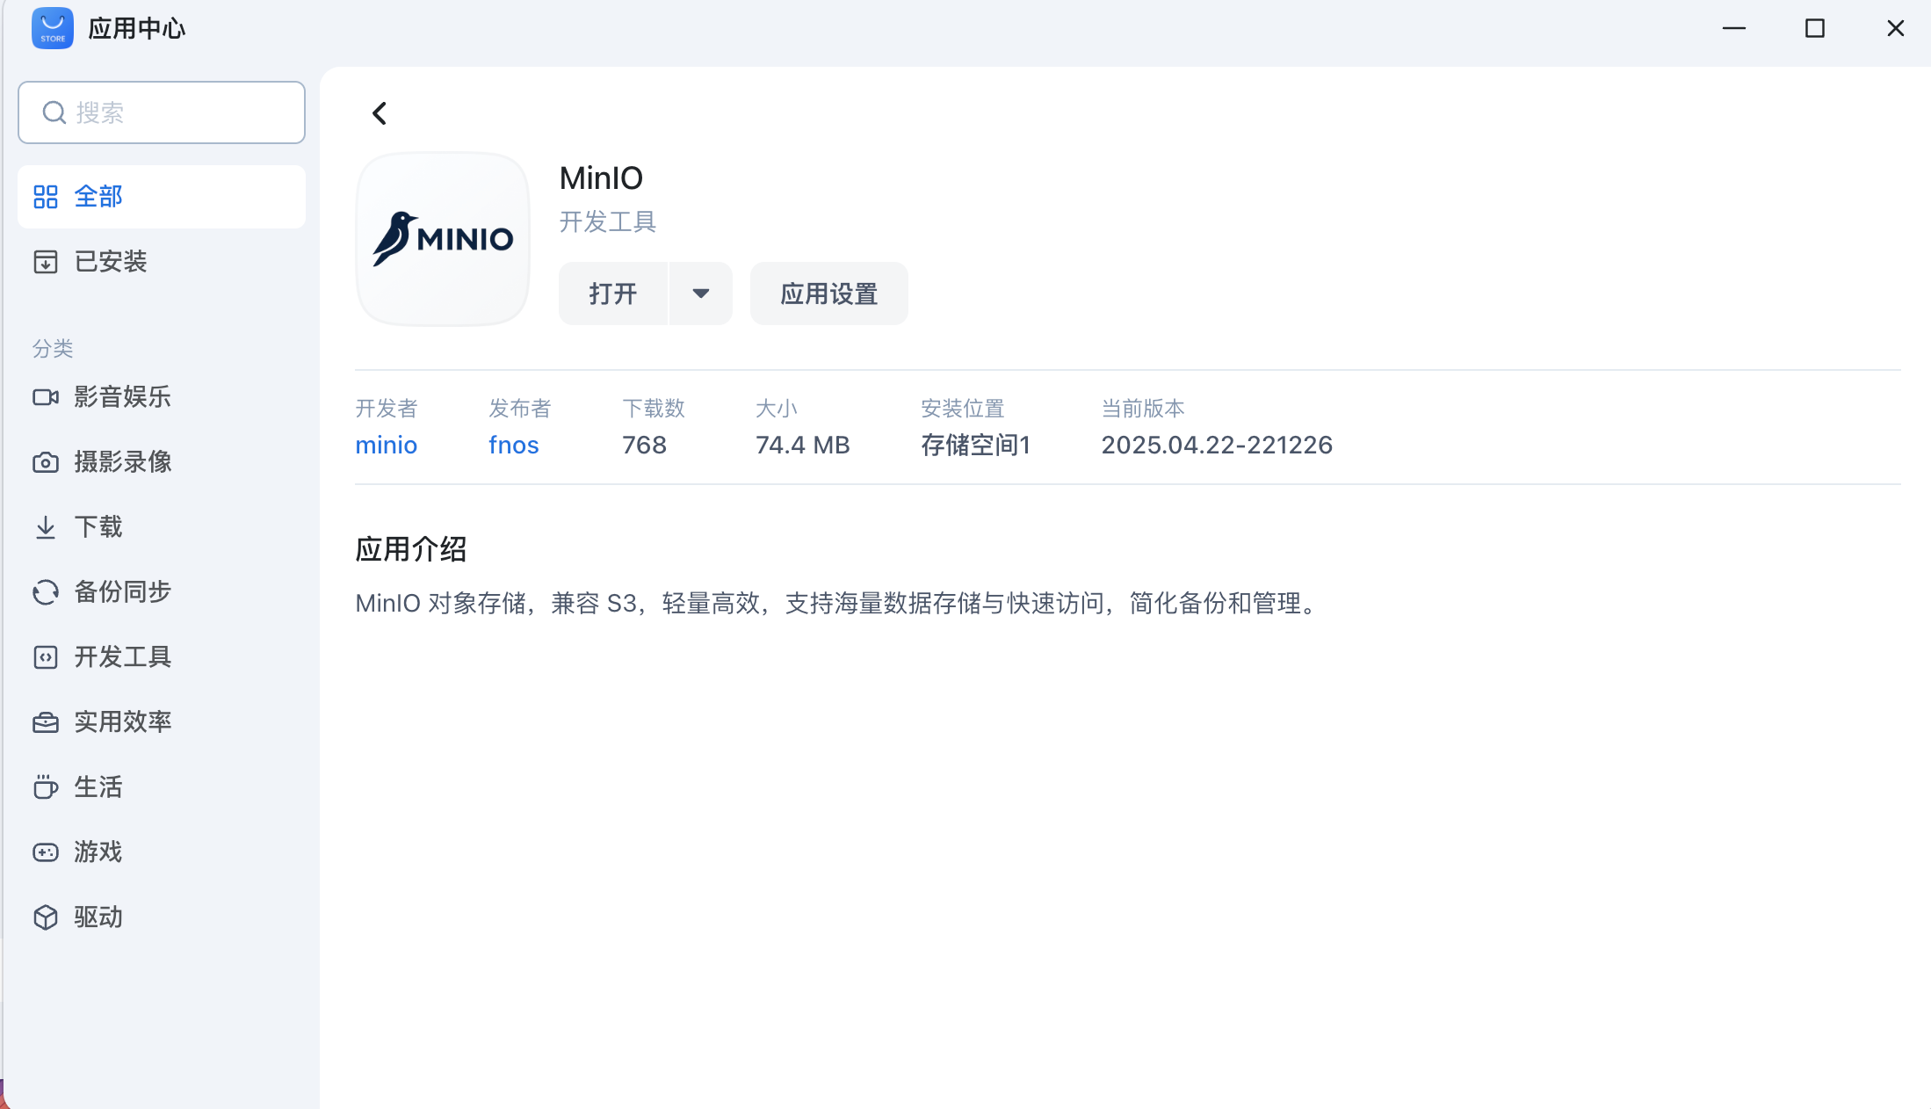Select the 全部 category tab

point(98,197)
